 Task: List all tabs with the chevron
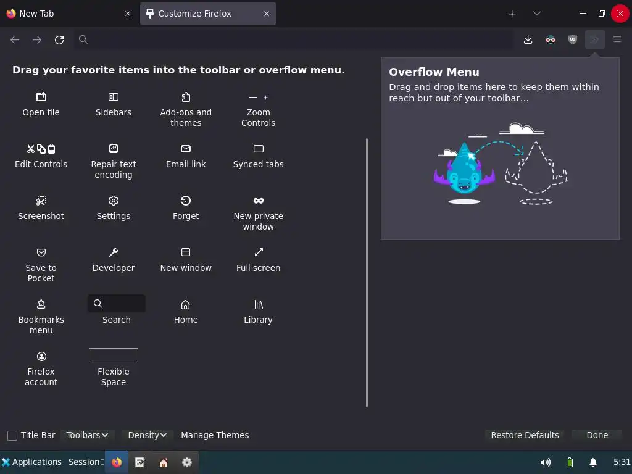click(x=537, y=14)
